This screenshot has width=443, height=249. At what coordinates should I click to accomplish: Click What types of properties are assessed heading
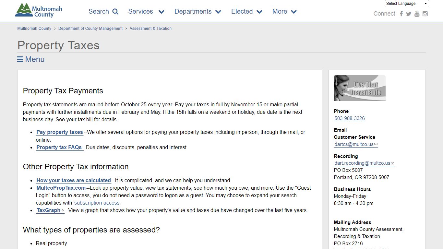tap(91, 230)
